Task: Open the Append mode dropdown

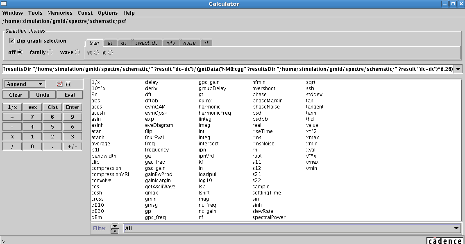Action: pyautogui.click(x=25, y=84)
